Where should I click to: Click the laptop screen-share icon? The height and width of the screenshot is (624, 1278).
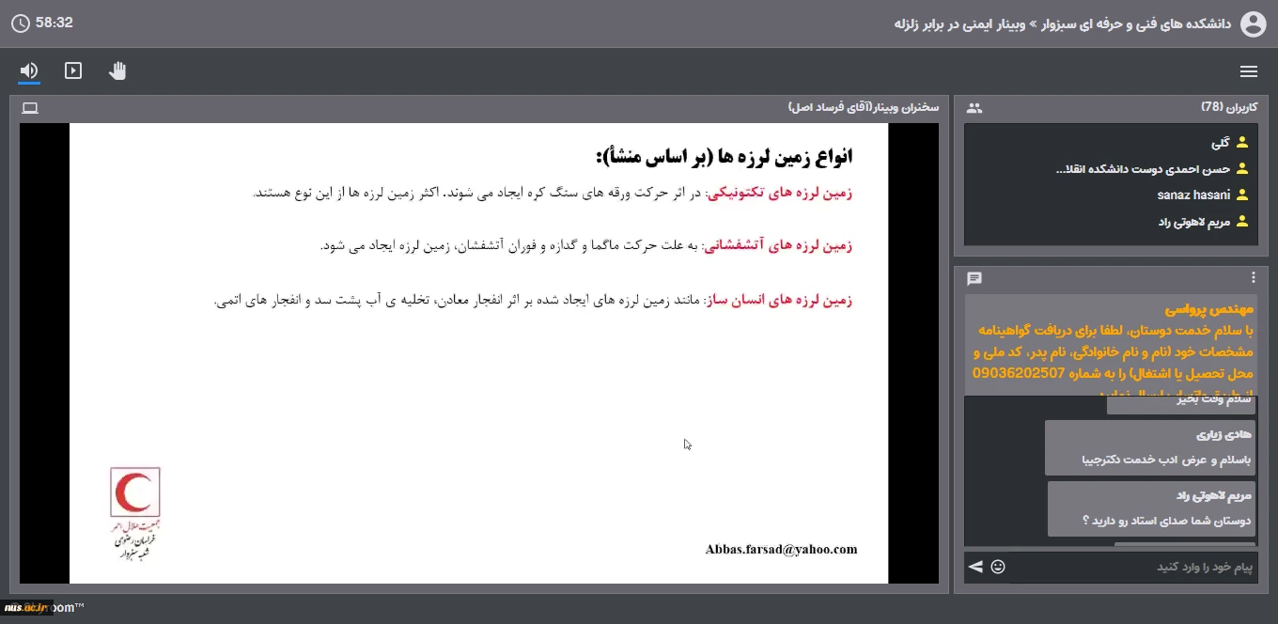[30, 108]
